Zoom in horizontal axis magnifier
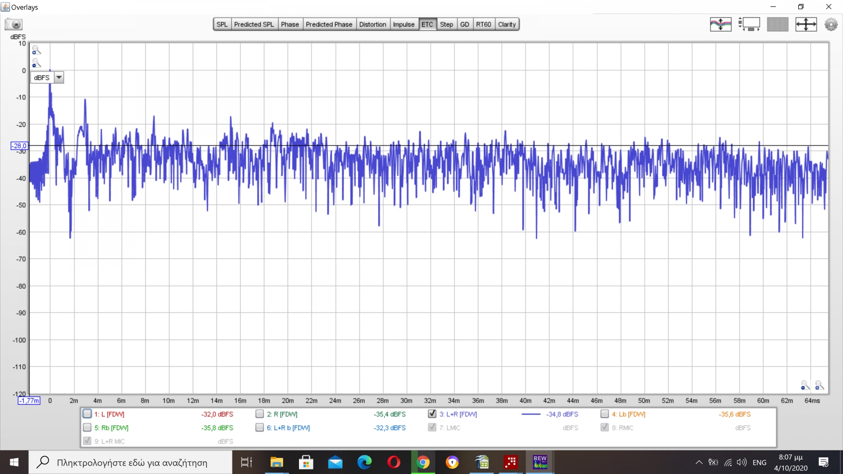Viewport: 843px width, 474px height. (819, 385)
